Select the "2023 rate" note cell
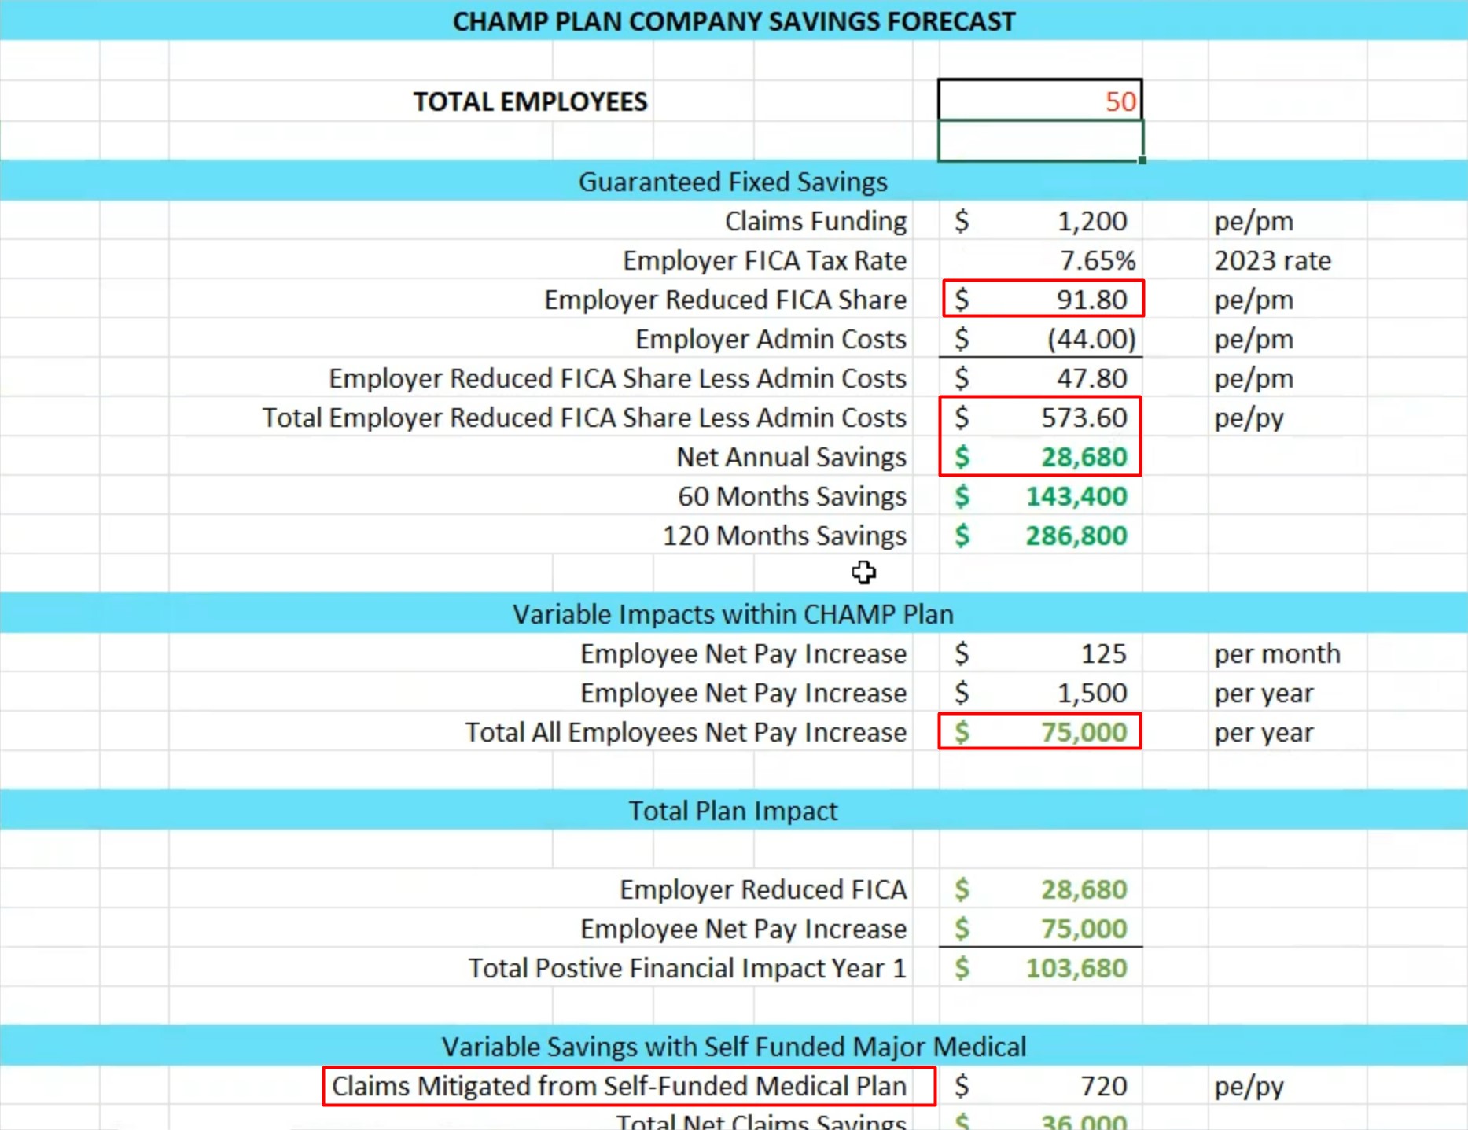 [x=1272, y=260]
